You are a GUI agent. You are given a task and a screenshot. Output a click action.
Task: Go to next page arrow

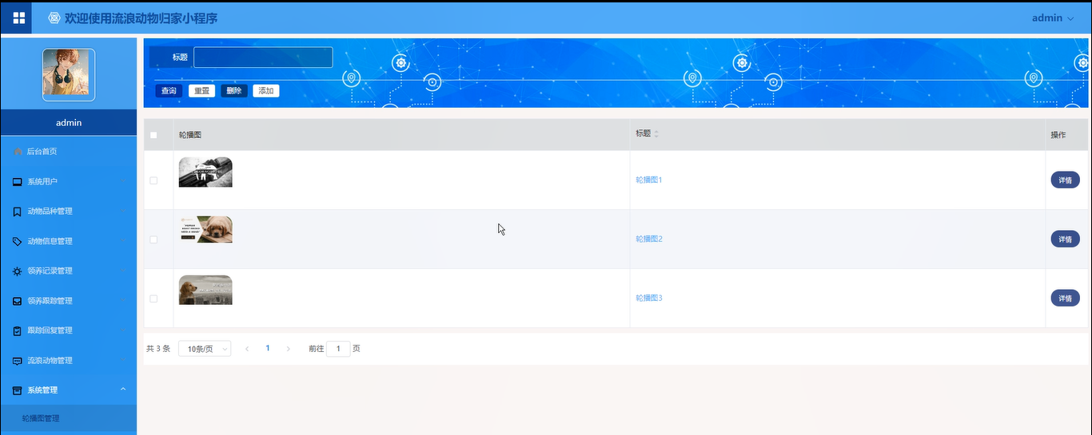pos(289,349)
